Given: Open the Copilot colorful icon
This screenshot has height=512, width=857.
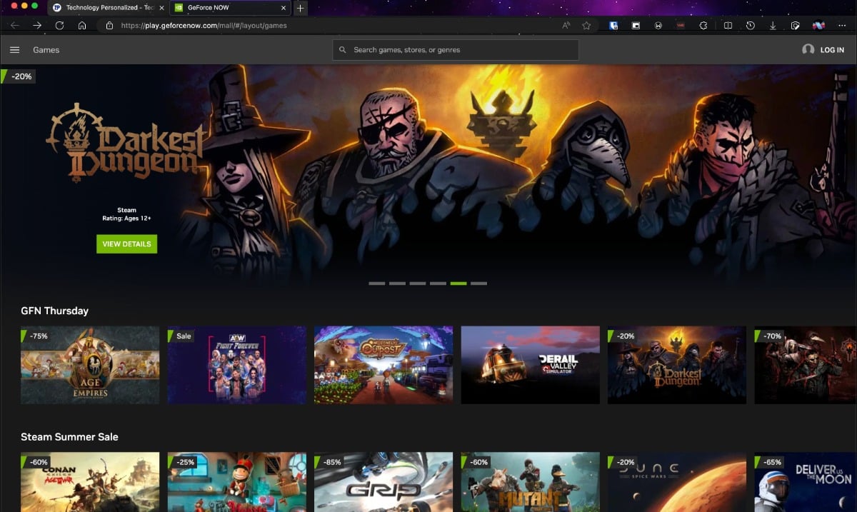Looking at the screenshot, I should click(818, 25).
